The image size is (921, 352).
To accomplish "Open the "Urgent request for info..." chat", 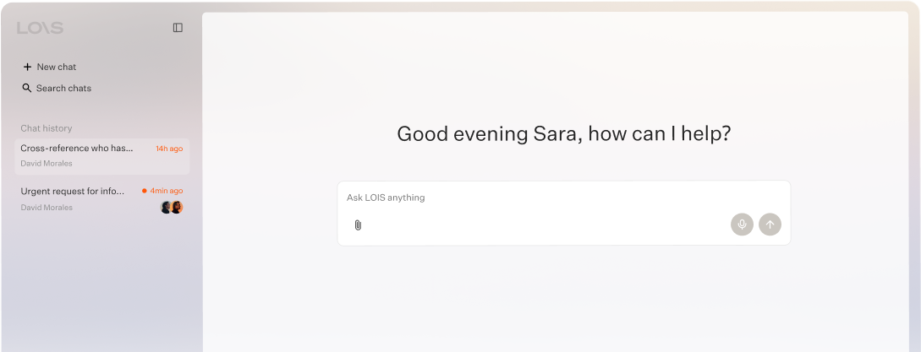I will [102, 199].
